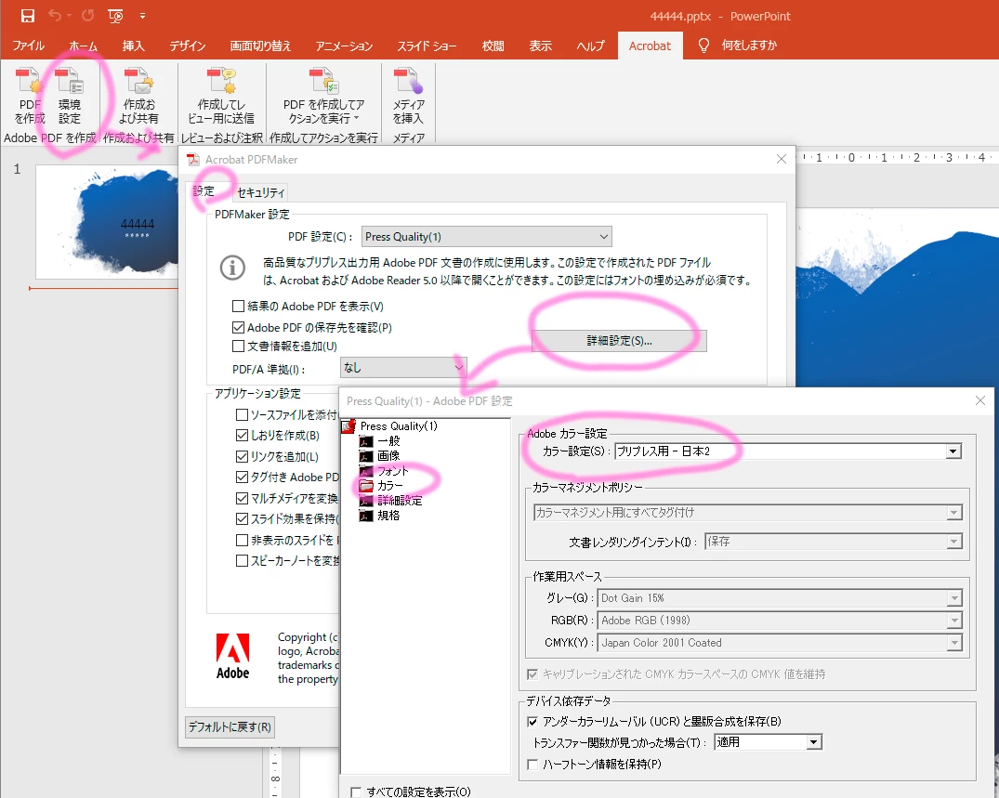Switch to the アニメーション tab
This screenshot has height=798, width=999.
pyautogui.click(x=344, y=46)
